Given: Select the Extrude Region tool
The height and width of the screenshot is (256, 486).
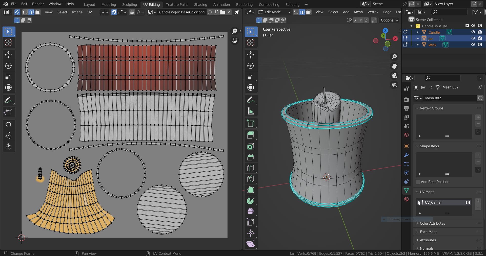Looking at the screenshot, I should (251, 135).
